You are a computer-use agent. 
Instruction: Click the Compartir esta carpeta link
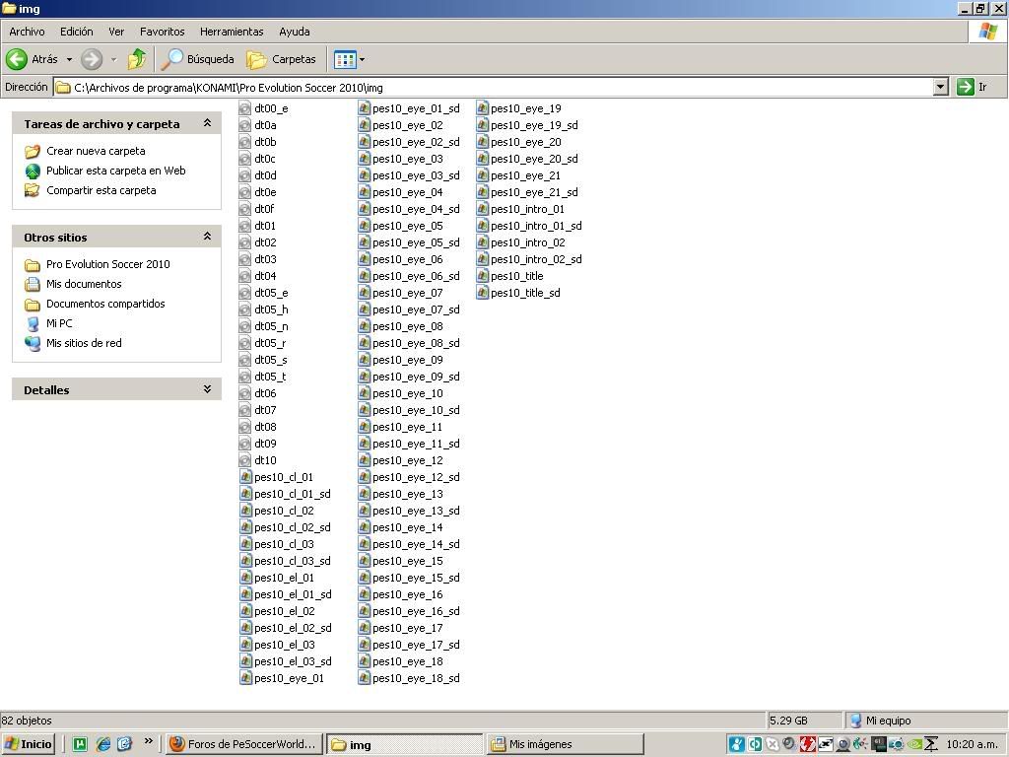coord(101,190)
